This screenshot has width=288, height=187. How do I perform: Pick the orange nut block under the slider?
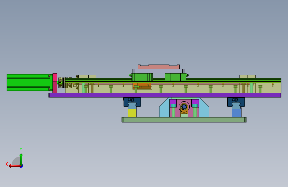tap(142, 86)
